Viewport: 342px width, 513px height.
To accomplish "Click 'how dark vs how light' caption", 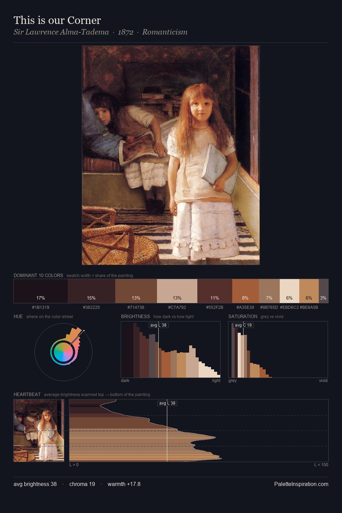I will point(173,317).
